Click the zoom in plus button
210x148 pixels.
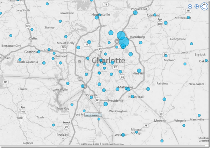coord(197,6)
